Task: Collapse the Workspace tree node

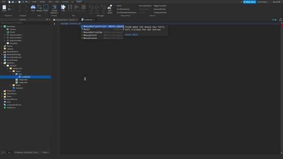Action: [x=2, y=26]
